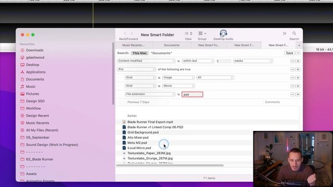This screenshot has width=333, height=187.
Task: Open Music Recents smart folder in sidebar
Action: click(37, 123)
